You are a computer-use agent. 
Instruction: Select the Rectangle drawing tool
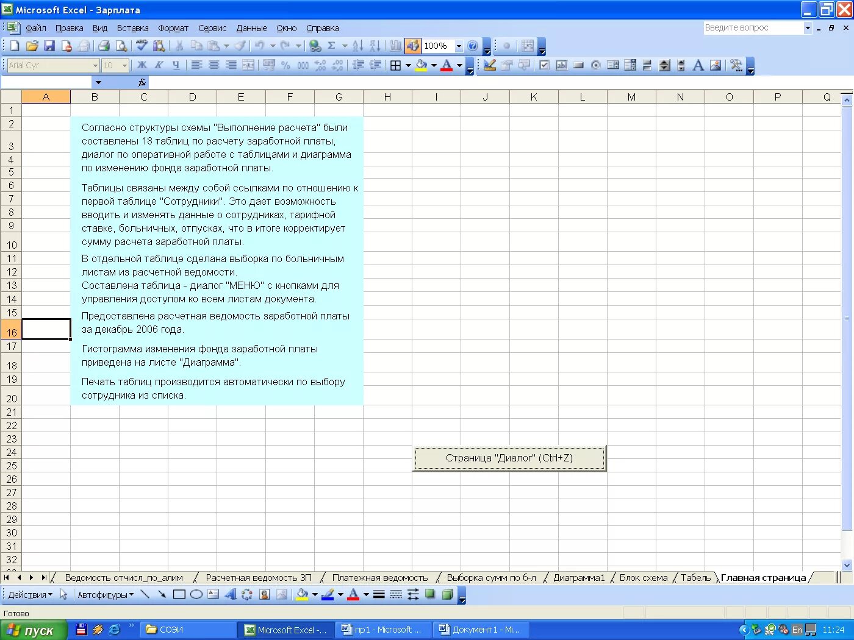[x=179, y=594]
